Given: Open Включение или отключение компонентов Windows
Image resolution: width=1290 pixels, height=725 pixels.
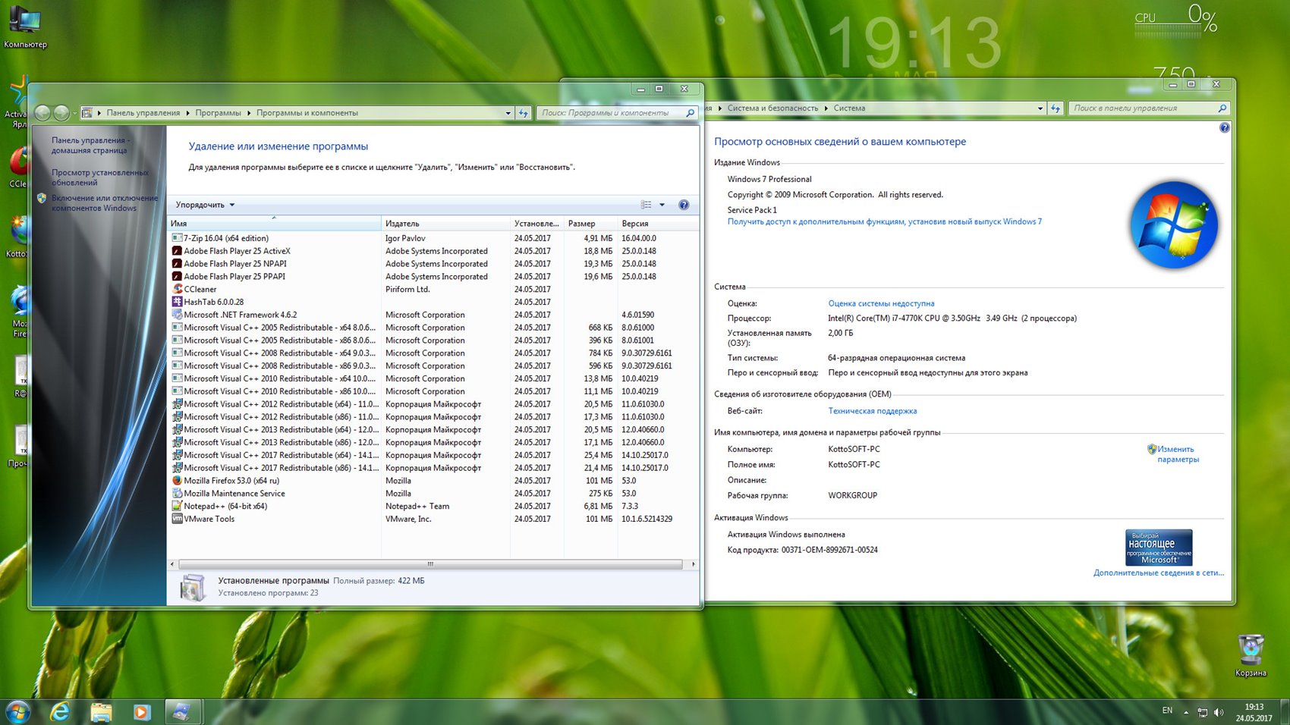Looking at the screenshot, I should coord(105,203).
